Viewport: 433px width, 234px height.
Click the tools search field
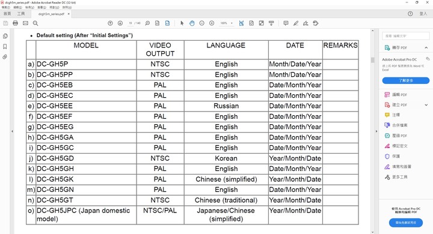tap(406, 36)
